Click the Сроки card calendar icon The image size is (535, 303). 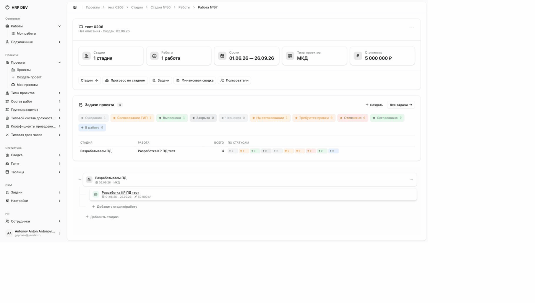click(x=222, y=56)
